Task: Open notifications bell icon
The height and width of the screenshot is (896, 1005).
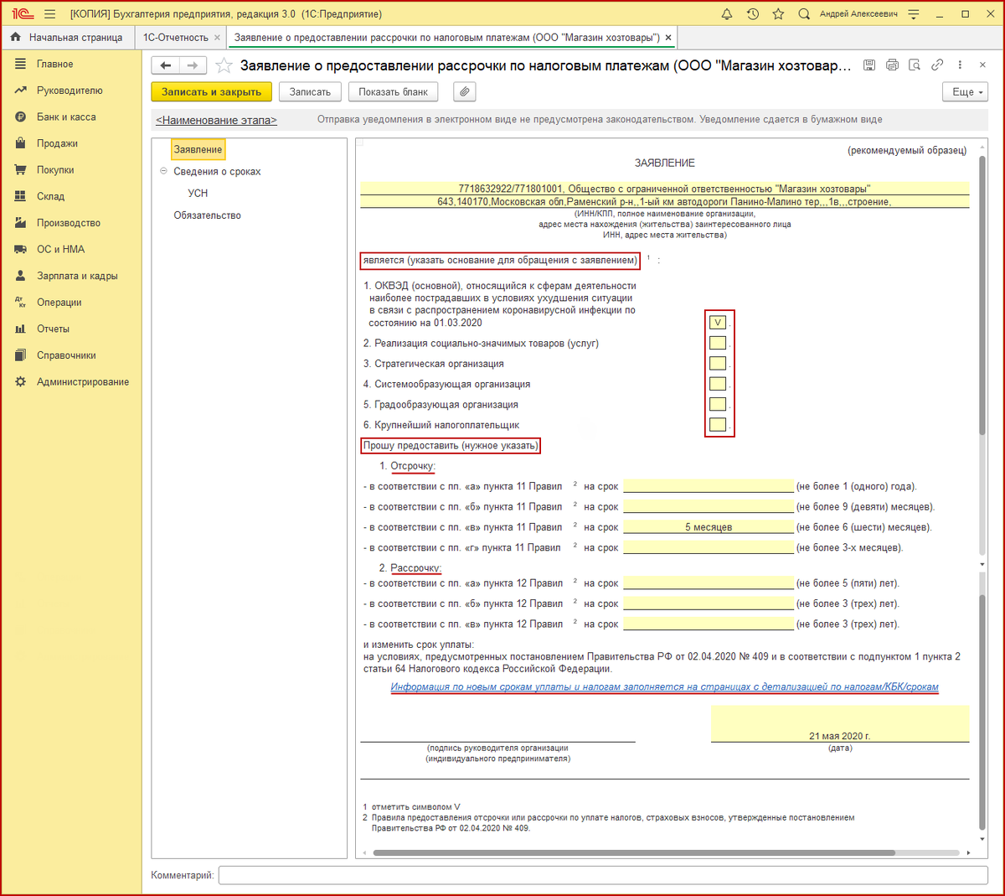Action: point(727,14)
